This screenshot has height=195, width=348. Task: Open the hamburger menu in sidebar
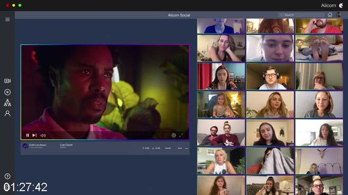point(7,19)
